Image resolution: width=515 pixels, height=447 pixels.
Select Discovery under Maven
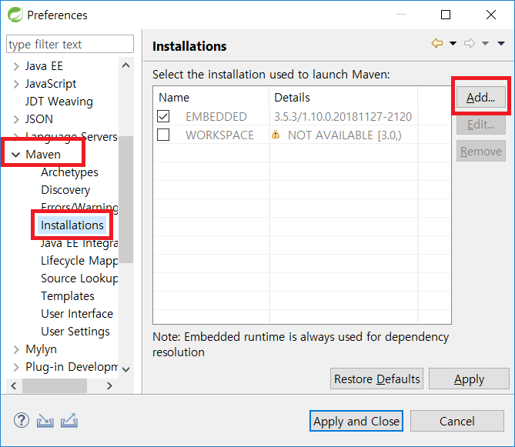tap(65, 190)
